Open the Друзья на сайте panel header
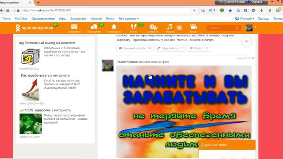This screenshot has height=159, width=283. (x=227, y=145)
